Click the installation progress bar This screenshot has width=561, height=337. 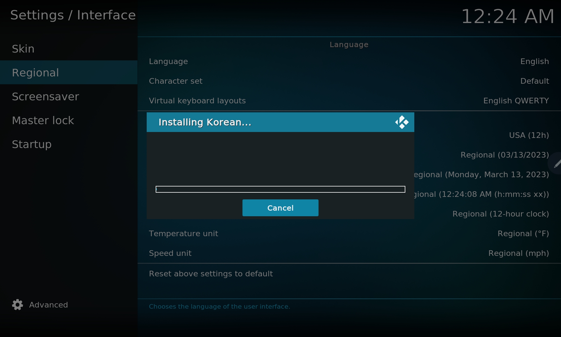(x=280, y=189)
